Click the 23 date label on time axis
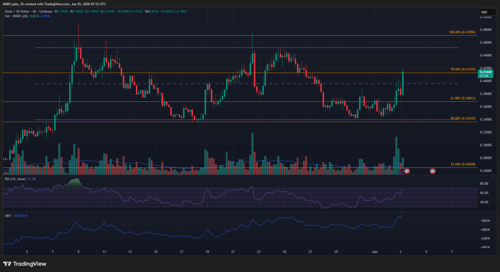 point(259,252)
